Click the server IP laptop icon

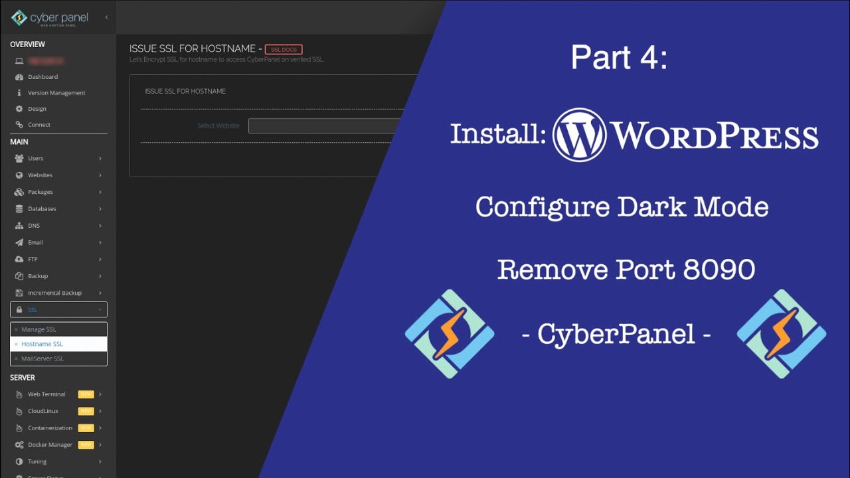19,61
